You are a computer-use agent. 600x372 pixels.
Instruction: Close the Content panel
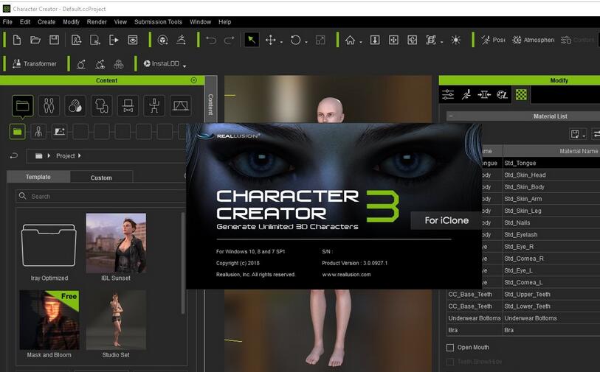tap(194, 80)
